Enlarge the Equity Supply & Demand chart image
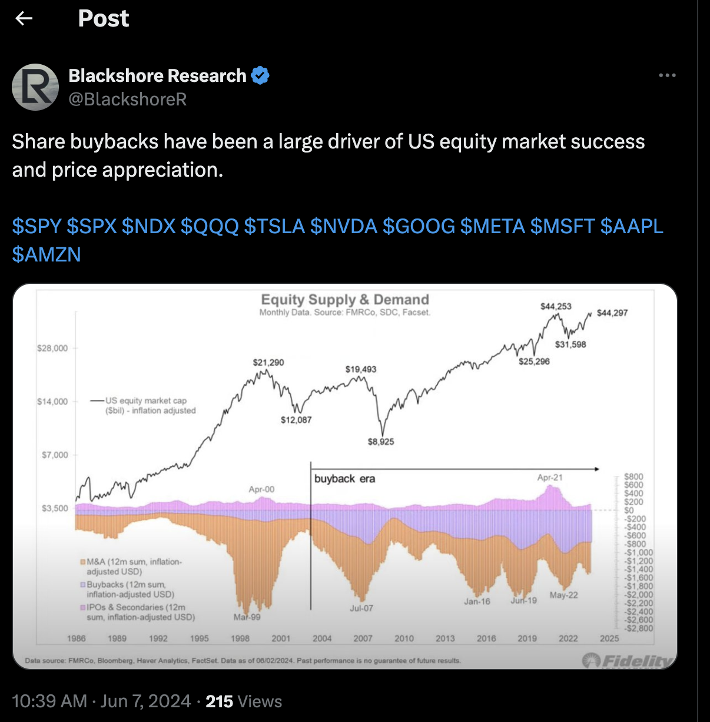This screenshot has width=710, height=722. [x=344, y=476]
